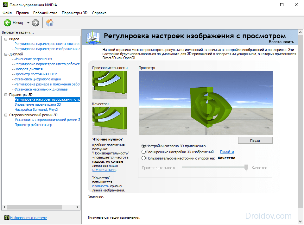This screenshot has height=225, width=304.
Task: Open the Справка menu
Action: click(99, 13)
